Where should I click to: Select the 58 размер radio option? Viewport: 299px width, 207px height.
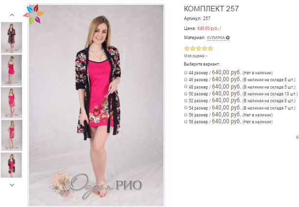(186, 122)
